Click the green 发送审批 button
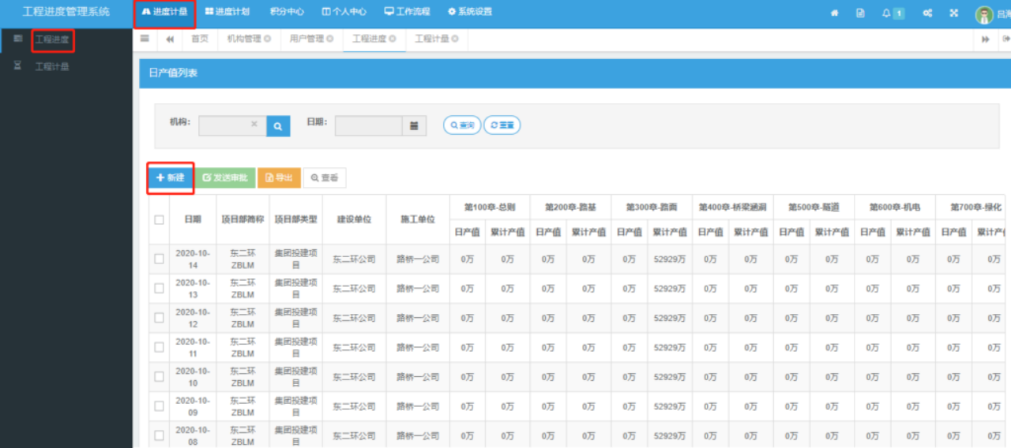Screen dimensions: 1011x448 (225, 177)
